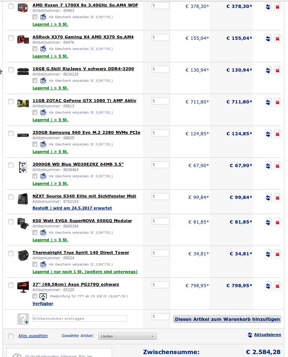Viewport: 288px width, 357px height.
Task: Click pixel check monitor icon for Asus PG279Q
Action: pyautogui.click(x=43, y=297)
